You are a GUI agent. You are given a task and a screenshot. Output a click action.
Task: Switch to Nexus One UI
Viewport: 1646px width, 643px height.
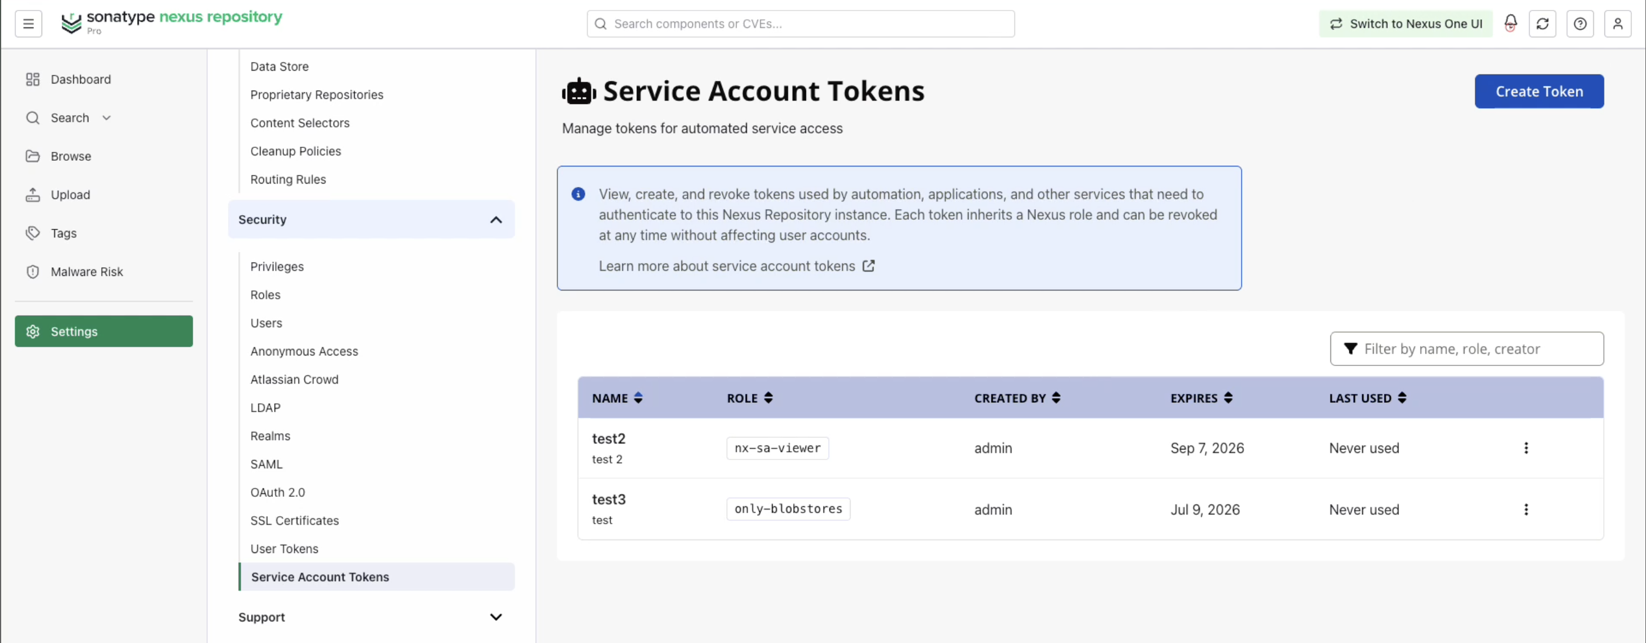tap(1405, 23)
